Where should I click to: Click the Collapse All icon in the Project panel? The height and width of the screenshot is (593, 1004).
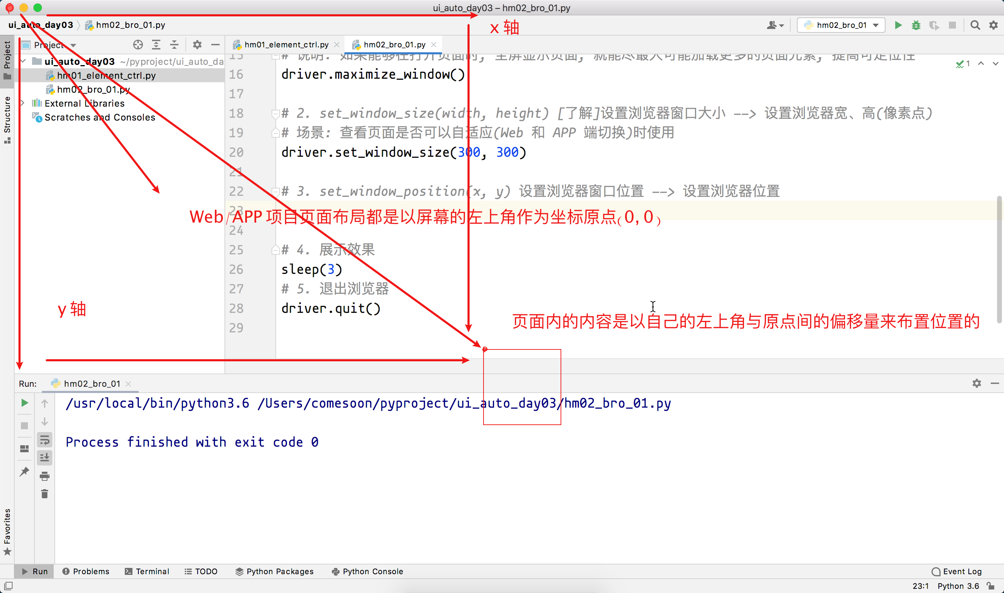click(174, 45)
